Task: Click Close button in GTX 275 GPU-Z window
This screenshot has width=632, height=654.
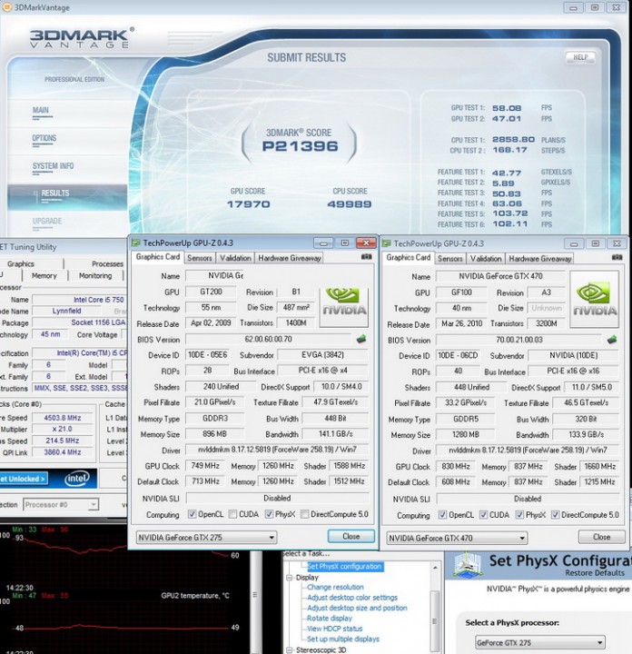Action: pyautogui.click(x=351, y=537)
